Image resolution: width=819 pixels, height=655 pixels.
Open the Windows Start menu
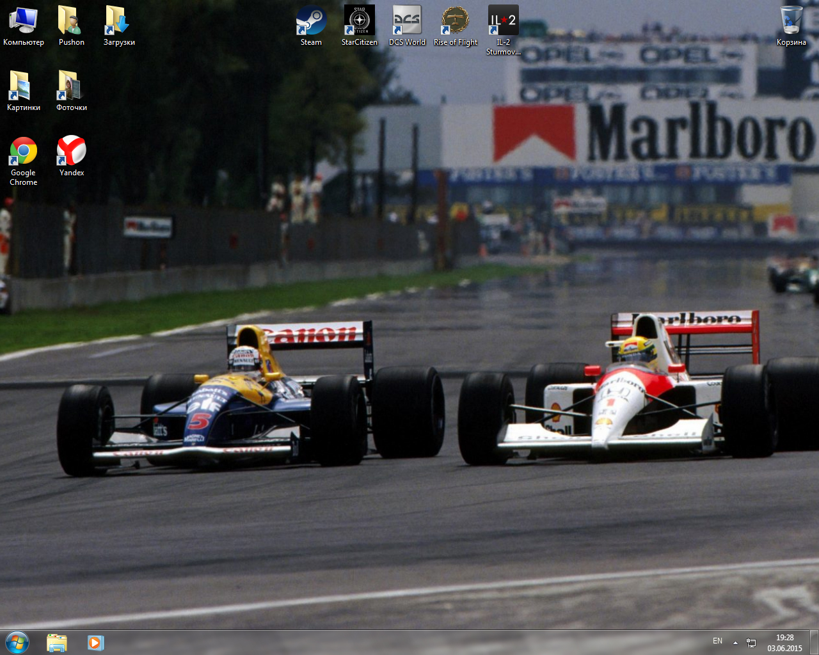(x=17, y=642)
